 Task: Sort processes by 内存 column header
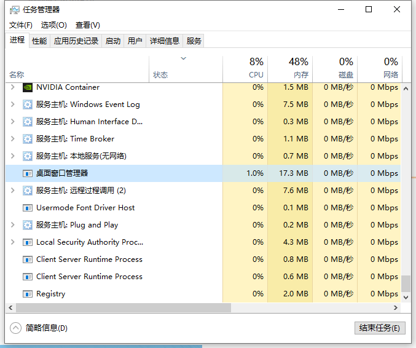[x=290, y=68]
